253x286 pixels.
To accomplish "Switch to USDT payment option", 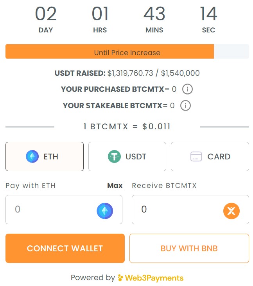I will (x=127, y=157).
